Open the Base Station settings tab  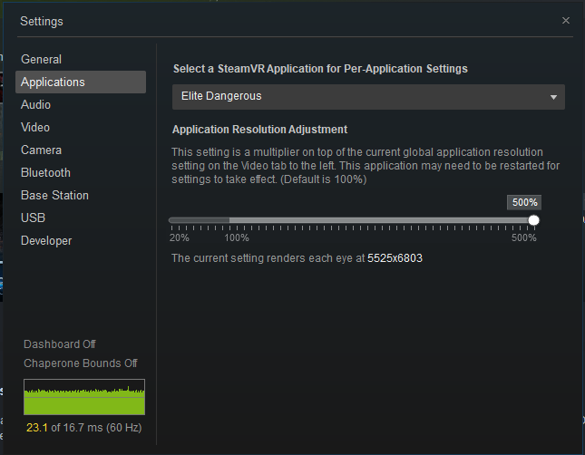(x=54, y=196)
